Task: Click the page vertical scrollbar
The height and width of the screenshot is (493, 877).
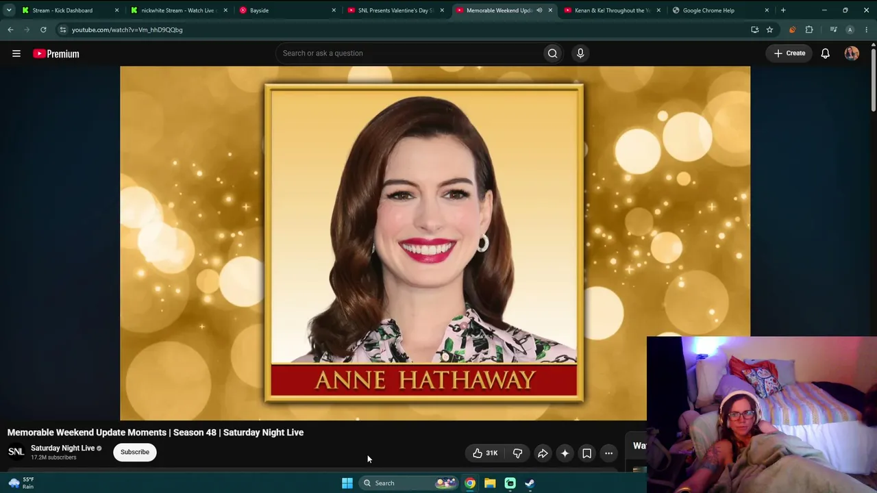Action: coord(873,75)
